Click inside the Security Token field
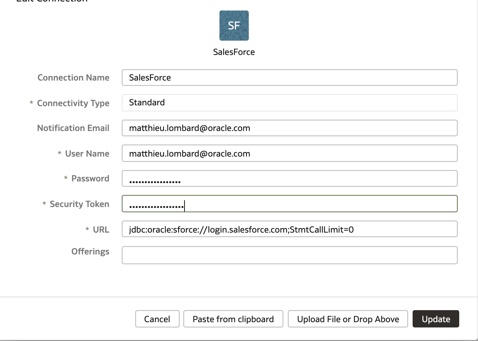 click(x=289, y=204)
